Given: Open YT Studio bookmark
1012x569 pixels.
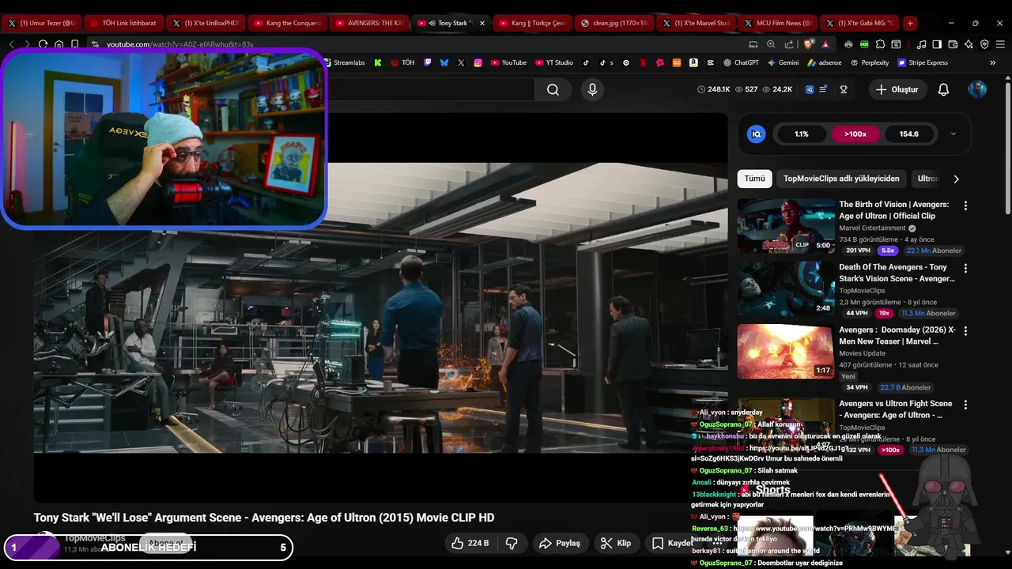Looking at the screenshot, I should 553,62.
